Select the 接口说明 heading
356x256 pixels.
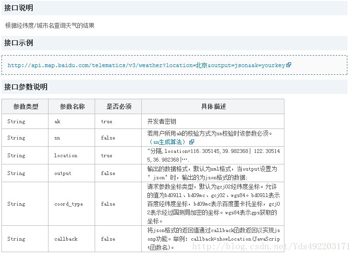[19, 8]
